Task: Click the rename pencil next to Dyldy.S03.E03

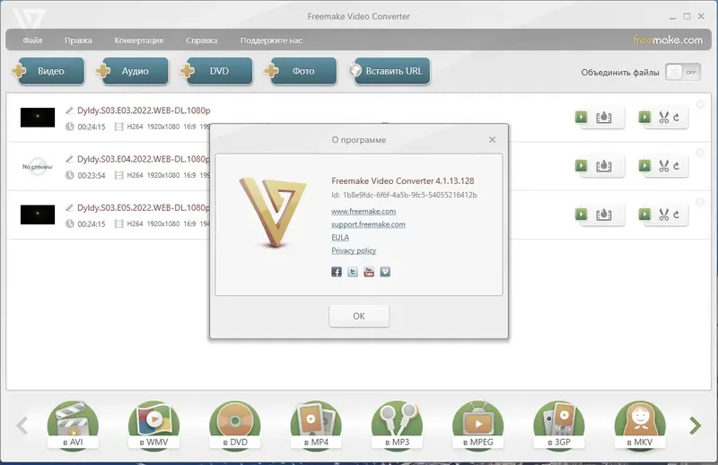Action: click(x=70, y=110)
